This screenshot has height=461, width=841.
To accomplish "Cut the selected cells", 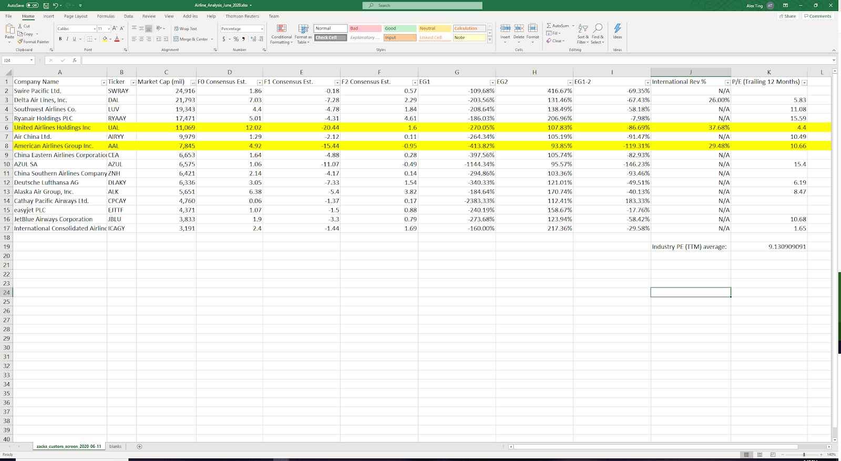I will (x=24, y=26).
